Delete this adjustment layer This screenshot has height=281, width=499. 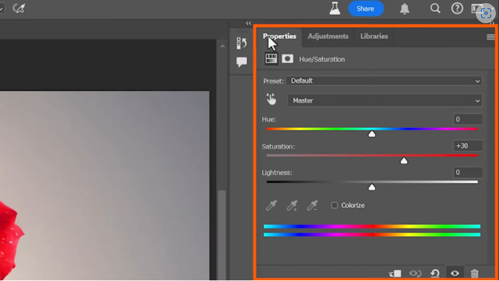coord(474,273)
